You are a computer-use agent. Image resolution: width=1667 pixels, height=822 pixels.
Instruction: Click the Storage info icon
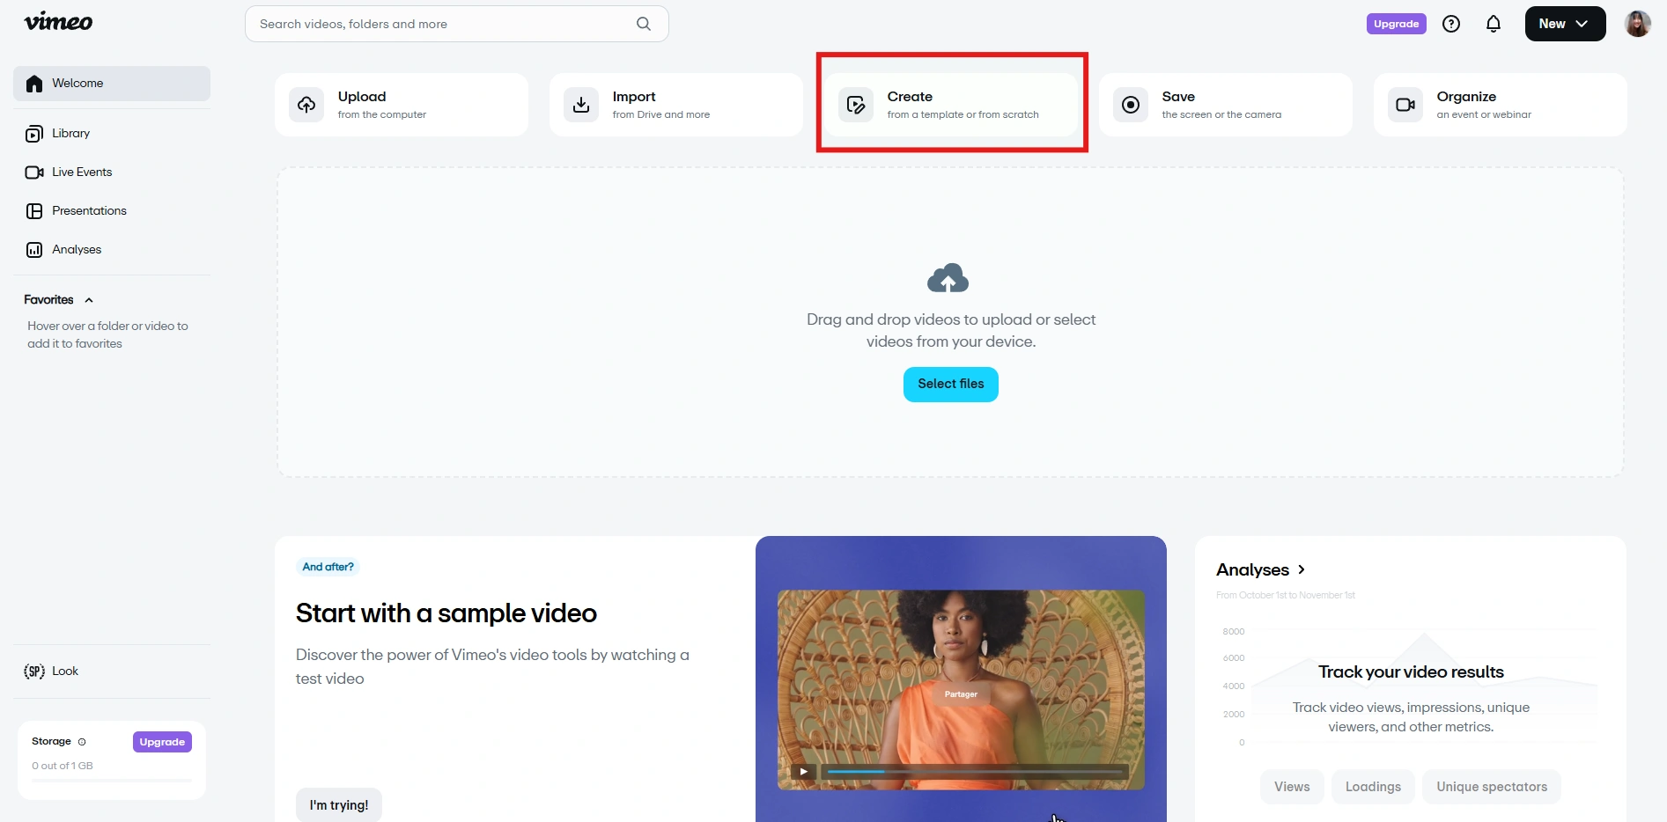tap(82, 742)
